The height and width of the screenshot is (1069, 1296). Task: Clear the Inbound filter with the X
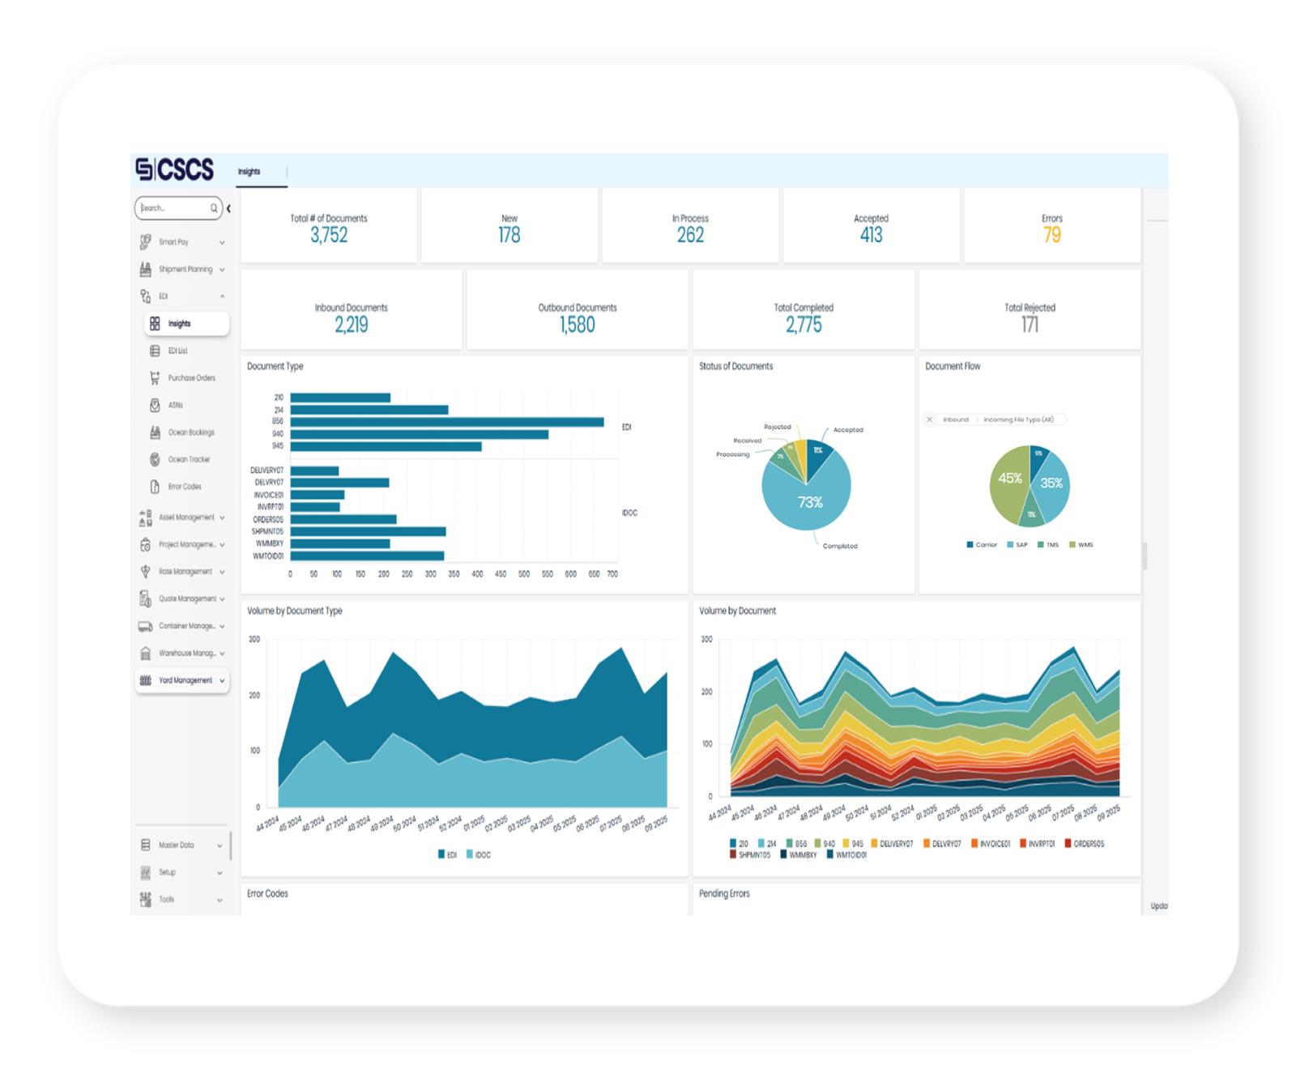(929, 420)
